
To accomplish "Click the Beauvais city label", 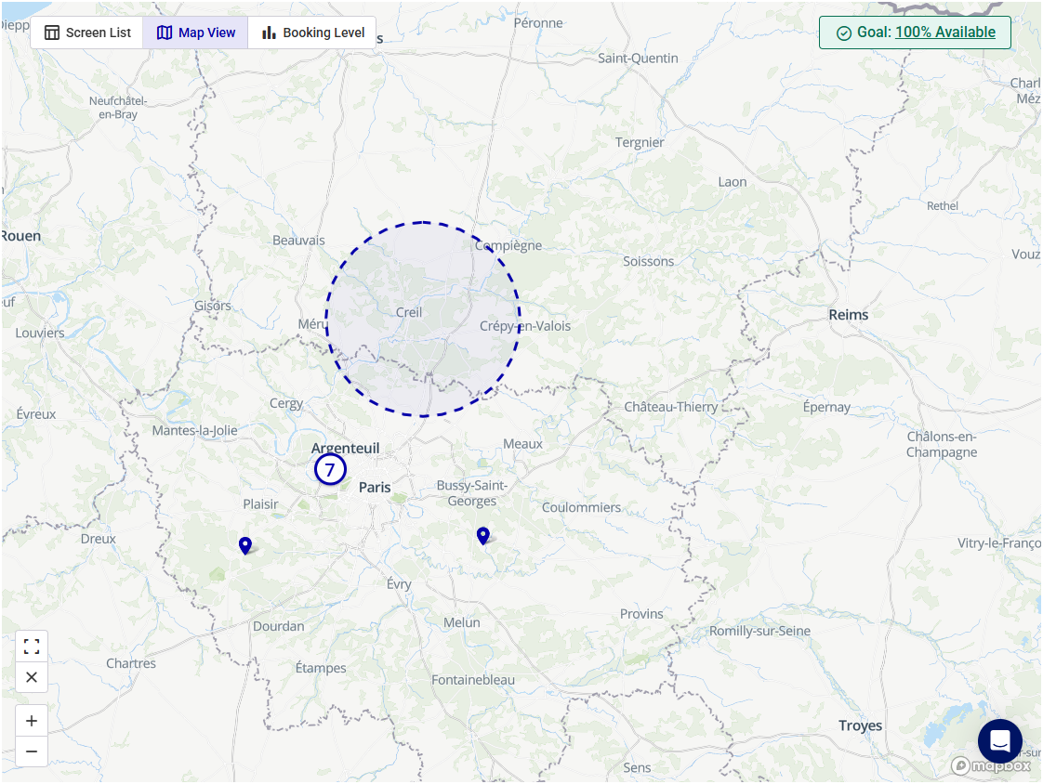I will [x=298, y=241].
